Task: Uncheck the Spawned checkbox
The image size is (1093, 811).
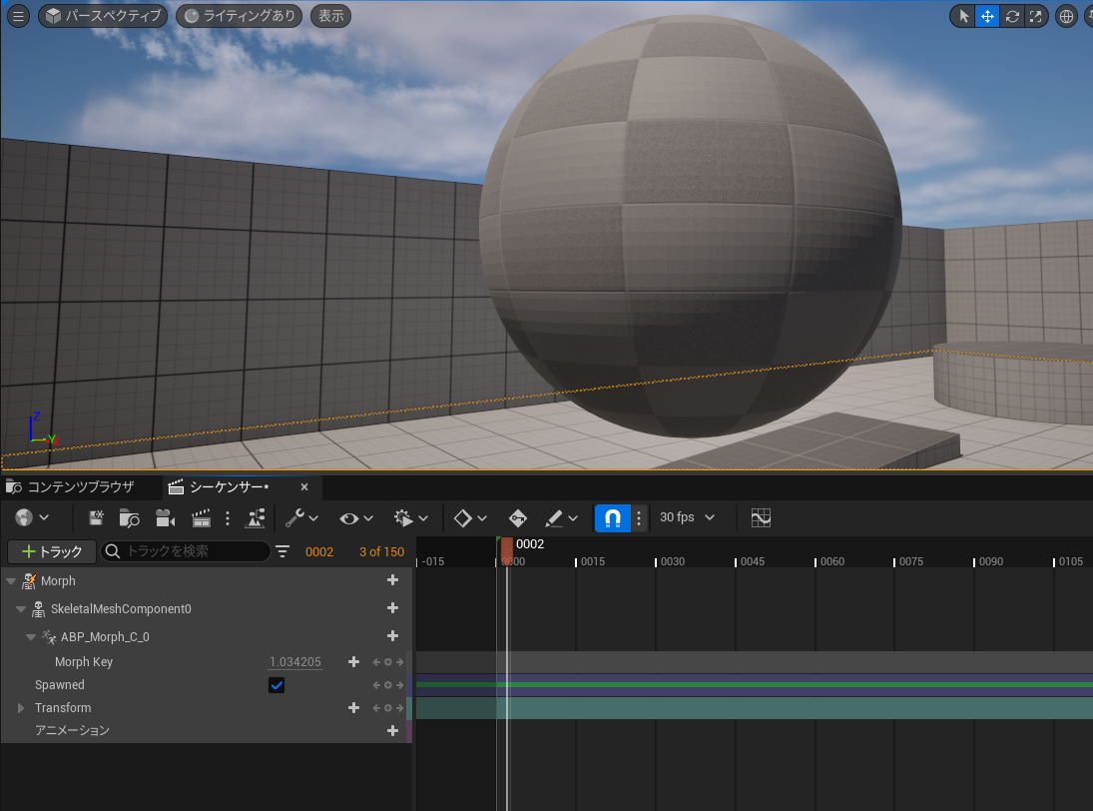Action: [x=276, y=685]
